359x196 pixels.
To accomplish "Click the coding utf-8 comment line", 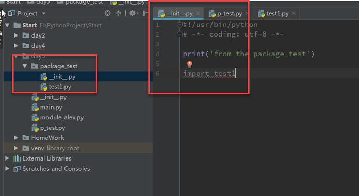I will (x=233, y=34).
